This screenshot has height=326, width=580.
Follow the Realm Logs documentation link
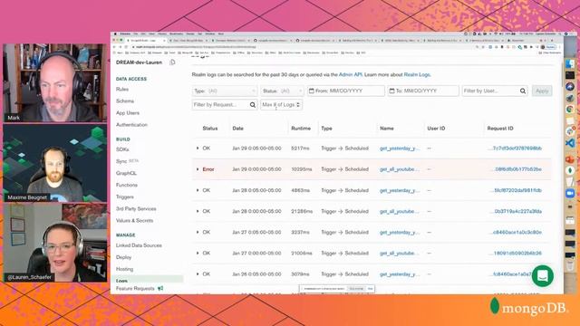click(417, 74)
